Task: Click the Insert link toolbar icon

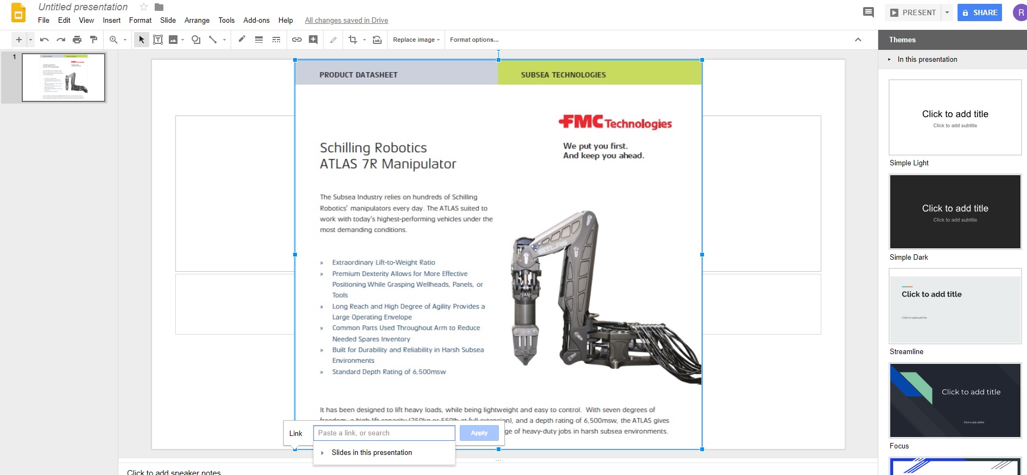Action: [297, 40]
